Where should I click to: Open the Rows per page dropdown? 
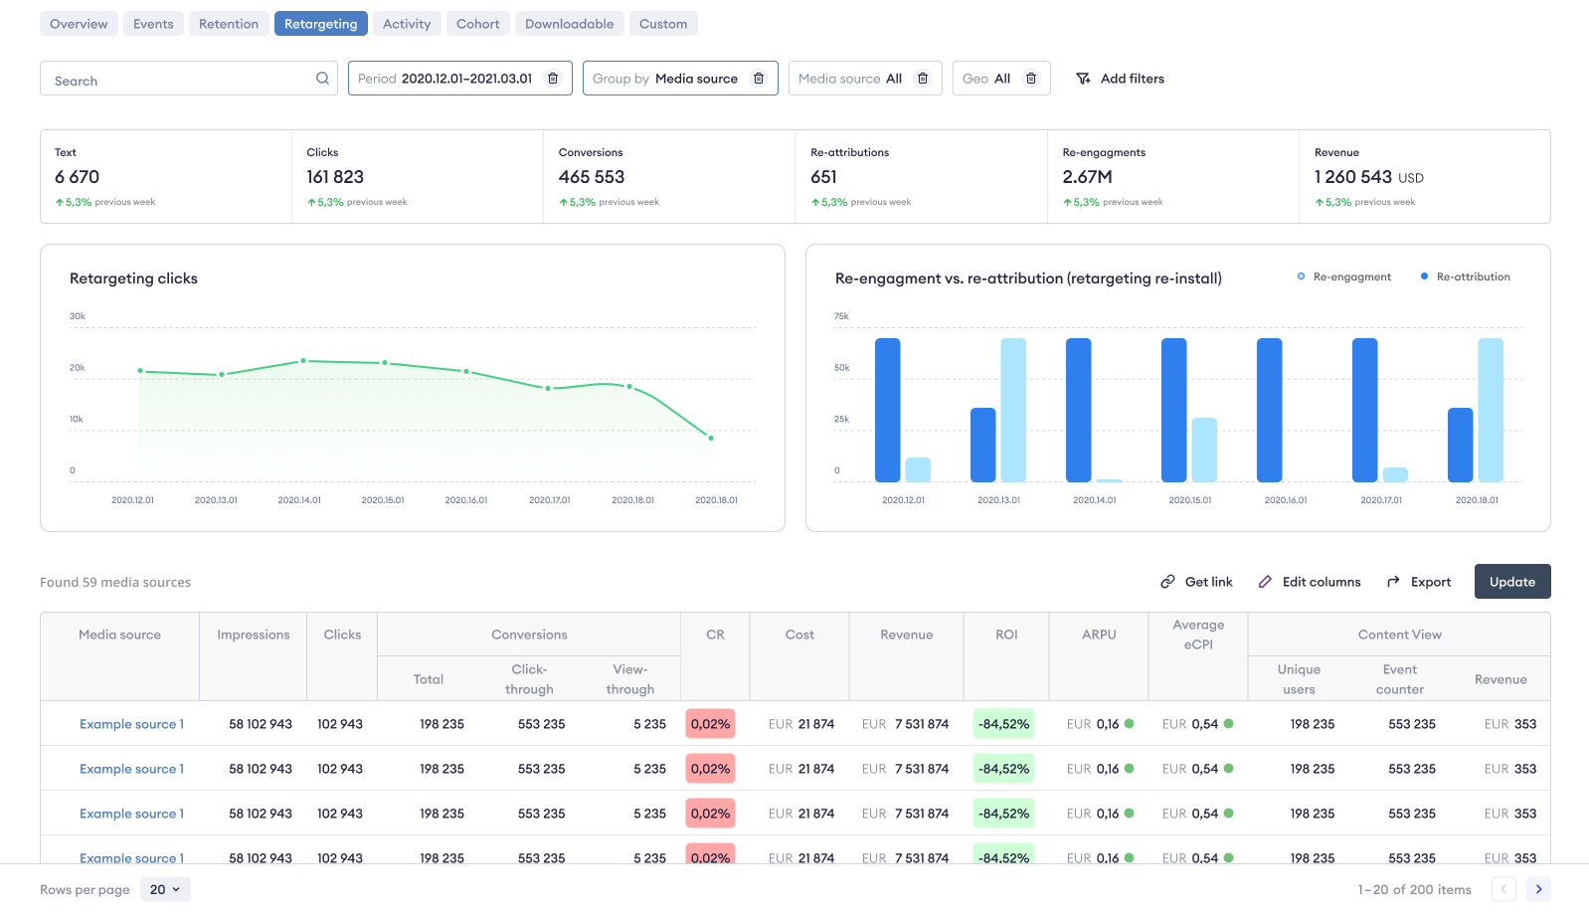[x=165, y=889]
